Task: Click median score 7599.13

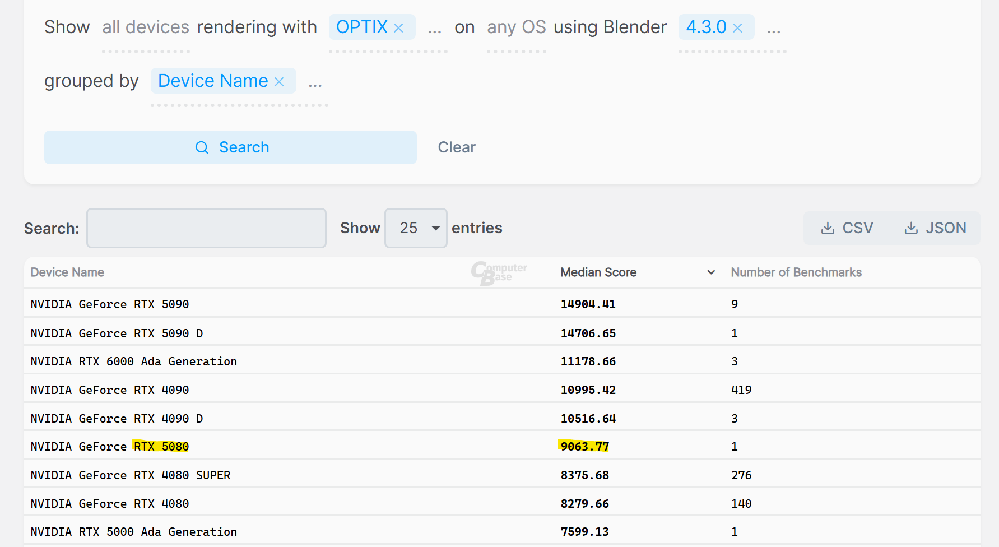Action: click(584, 532)
